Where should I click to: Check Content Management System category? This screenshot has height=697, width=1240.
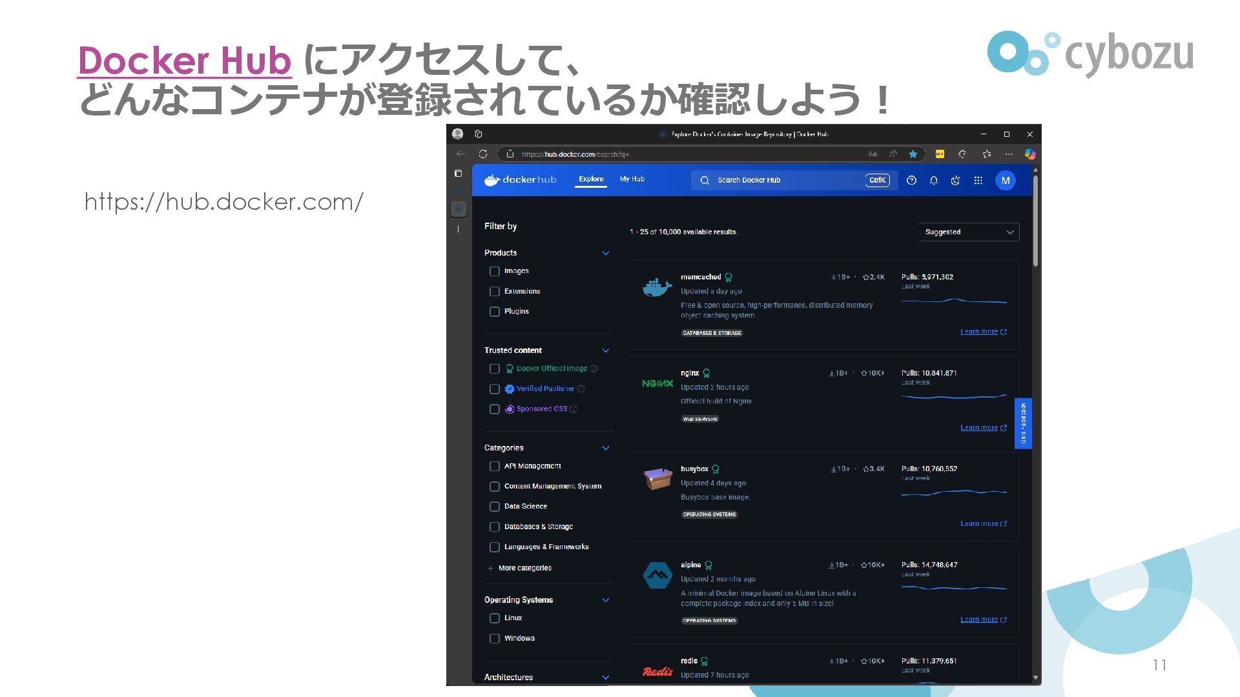pyautogui.click(x=495, y=487)
